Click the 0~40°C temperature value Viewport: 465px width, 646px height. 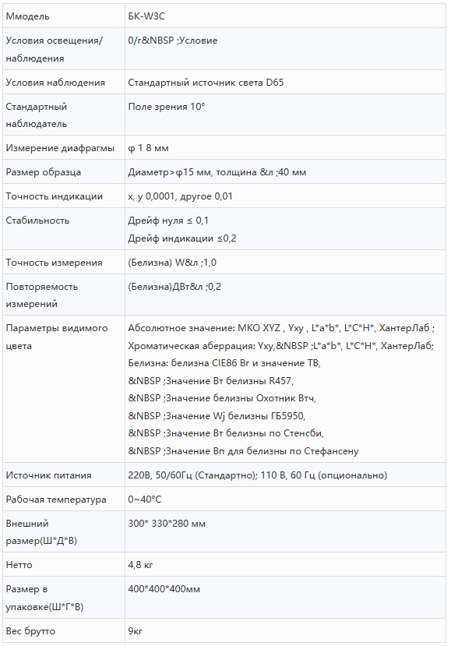[145, 500]
